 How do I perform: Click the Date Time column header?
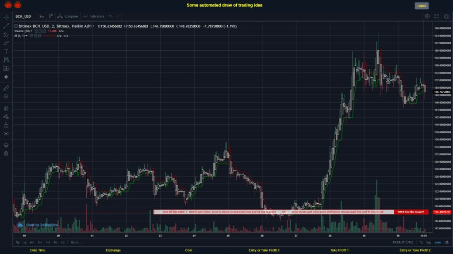click(x=38, y=250)
